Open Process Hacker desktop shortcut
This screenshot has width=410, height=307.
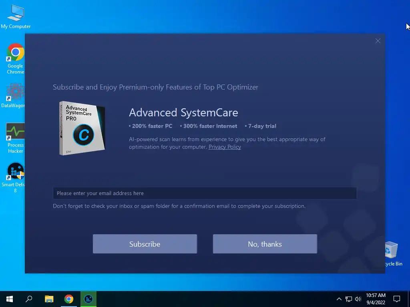[x=15, y=138]
